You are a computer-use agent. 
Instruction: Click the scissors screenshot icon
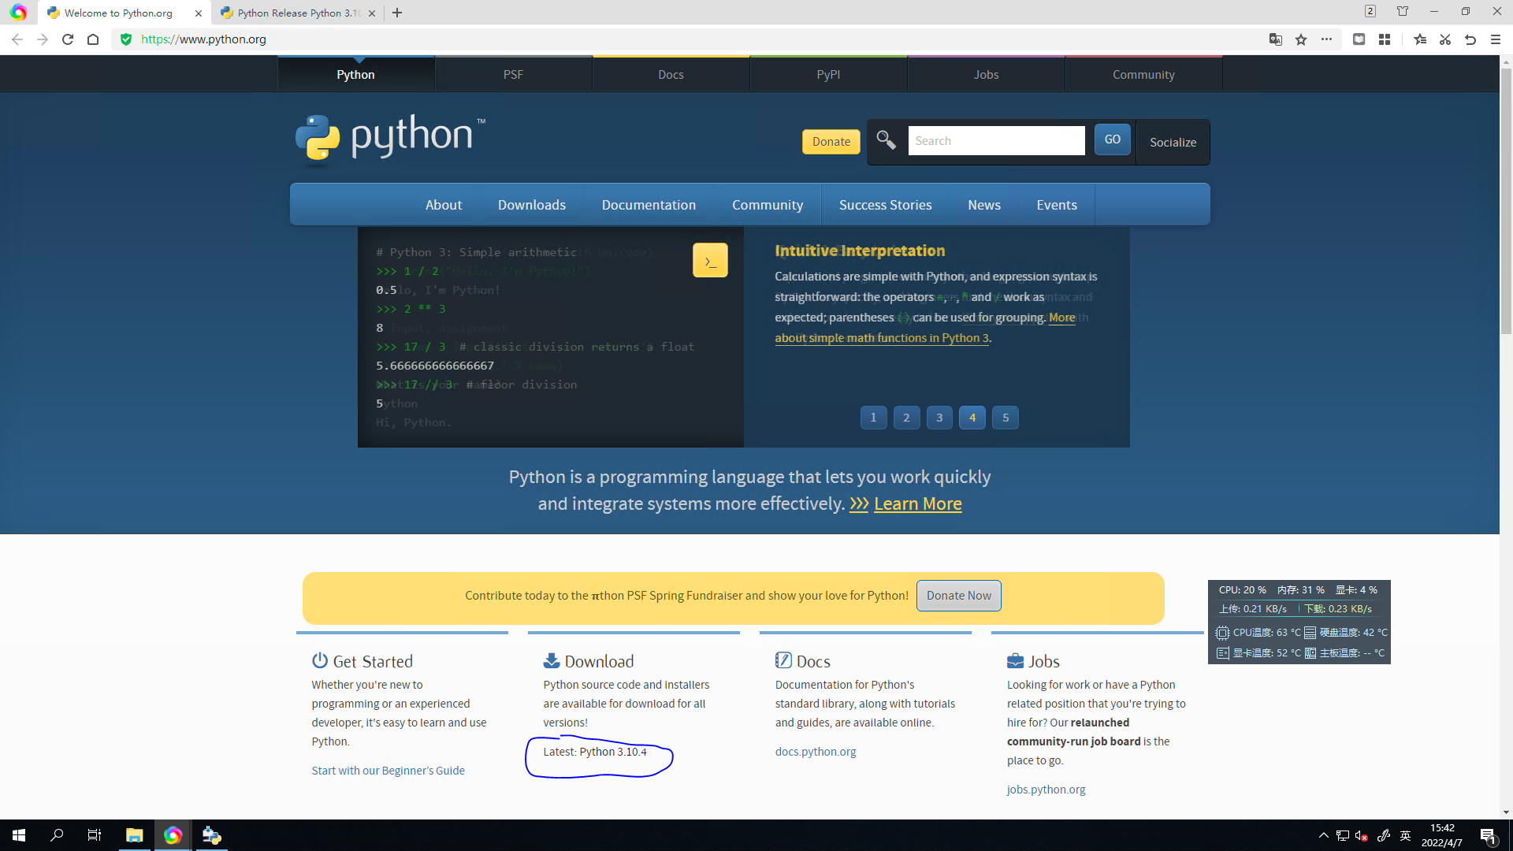point(1445,39)
